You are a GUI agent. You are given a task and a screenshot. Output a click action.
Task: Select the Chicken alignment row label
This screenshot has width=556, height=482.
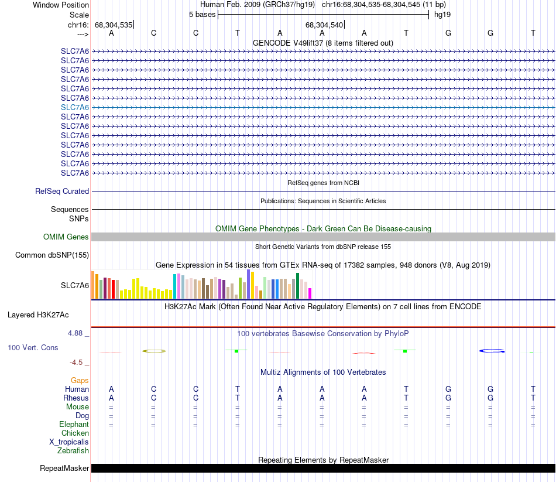coord(75,433)
